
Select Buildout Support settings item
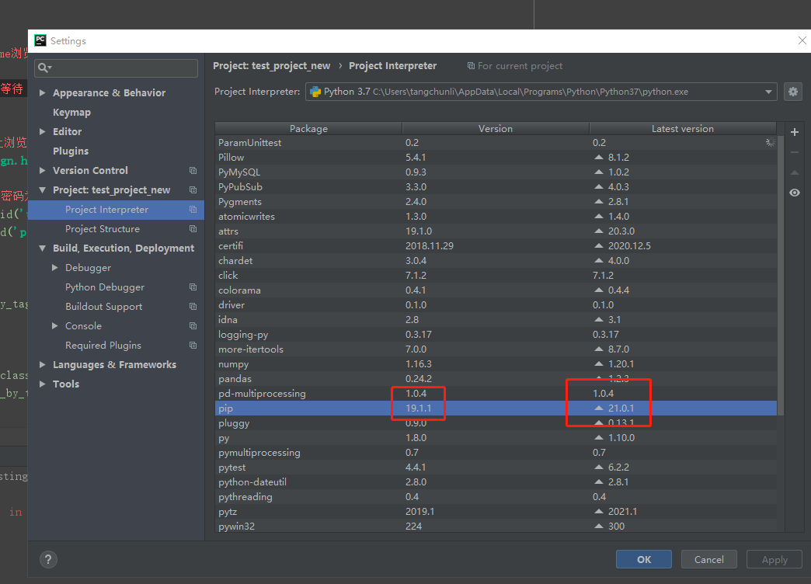(x=103, y=306)
